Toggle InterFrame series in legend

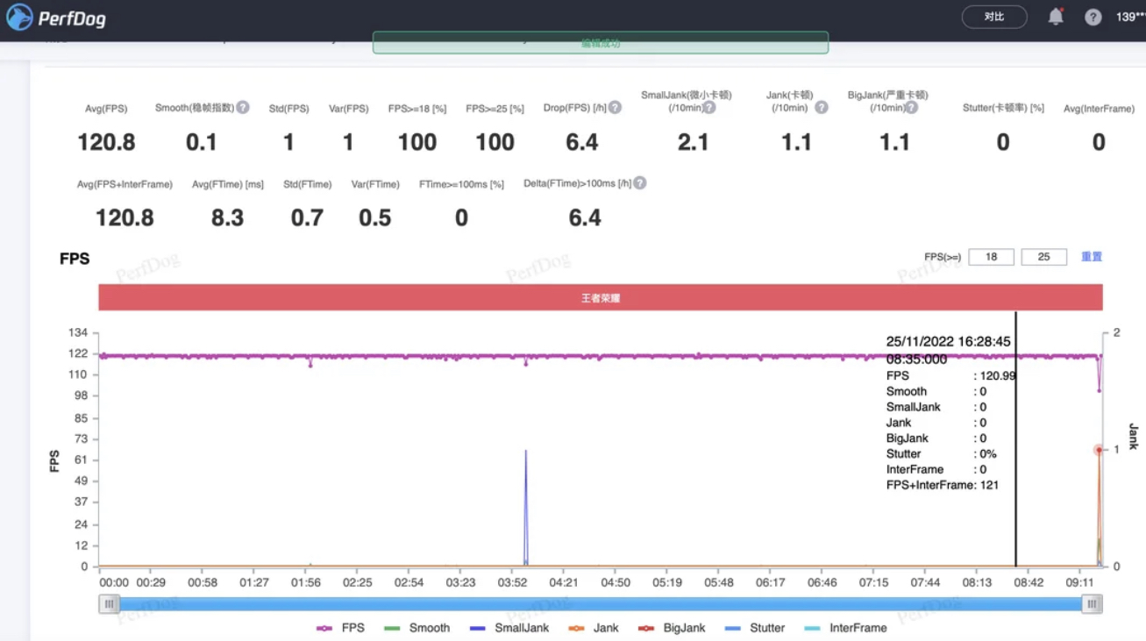click(845, 628)
